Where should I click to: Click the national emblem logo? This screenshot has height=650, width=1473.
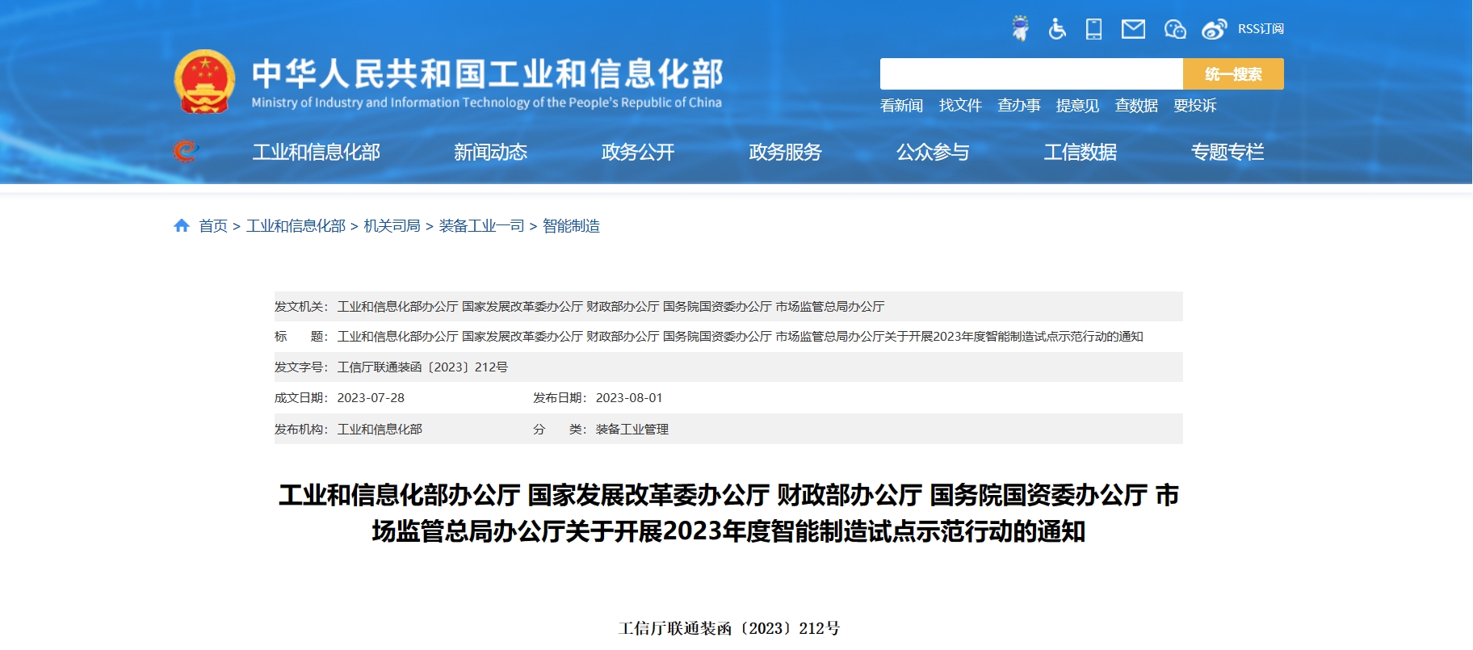[x=204, y=82]
